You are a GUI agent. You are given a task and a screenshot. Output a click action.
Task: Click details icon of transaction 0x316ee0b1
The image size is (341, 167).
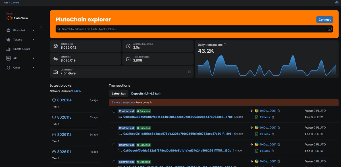(114, 128)
